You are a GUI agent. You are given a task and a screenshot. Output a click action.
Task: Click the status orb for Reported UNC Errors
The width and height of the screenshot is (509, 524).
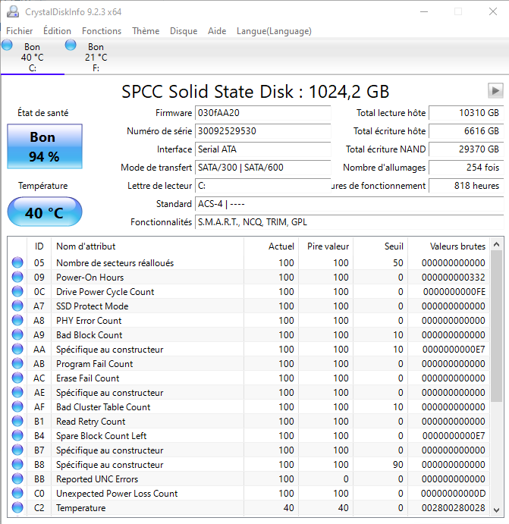(17, 479)
